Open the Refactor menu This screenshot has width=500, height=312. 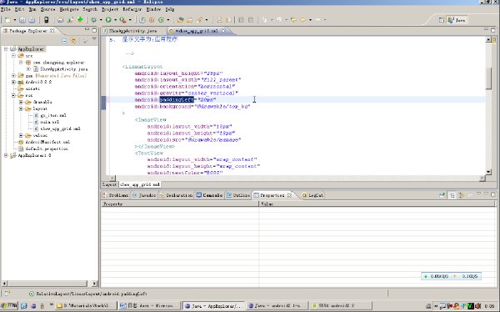[x=132, y=9]
